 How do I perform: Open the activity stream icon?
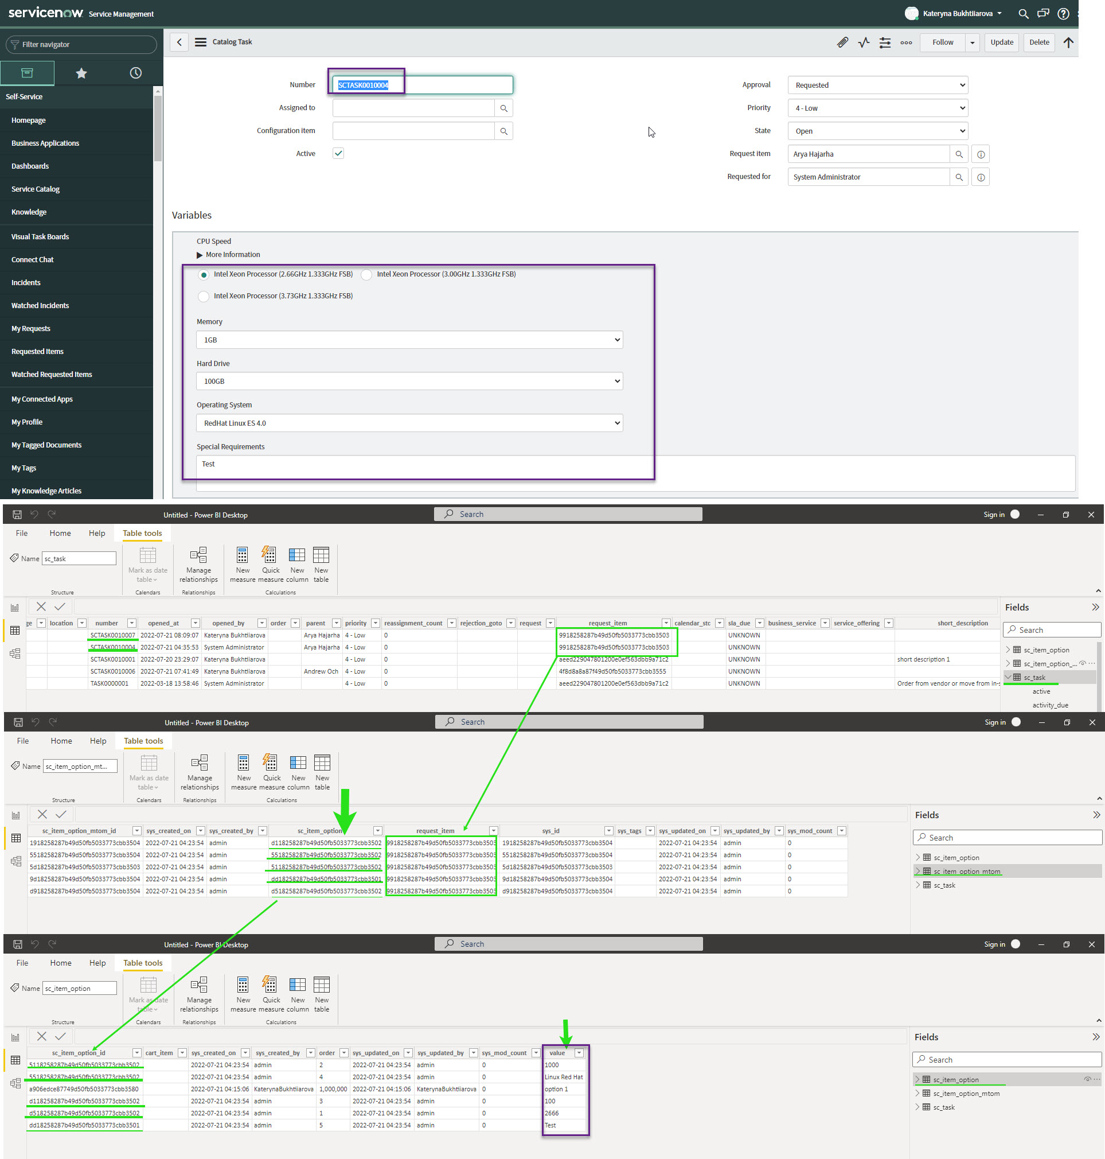pyautogui.click(x=864, y=42)
